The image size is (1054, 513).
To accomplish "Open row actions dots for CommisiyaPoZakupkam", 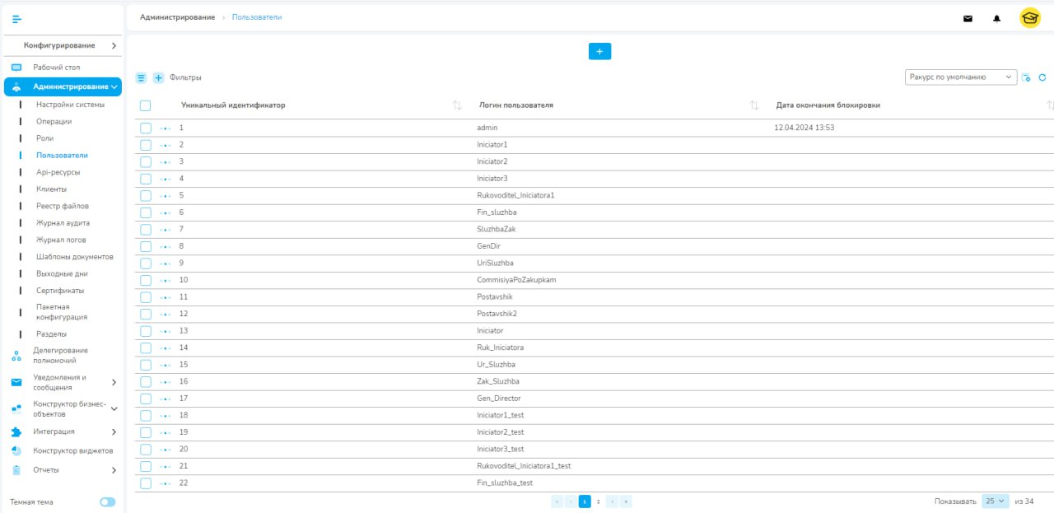I will point(165,280).
